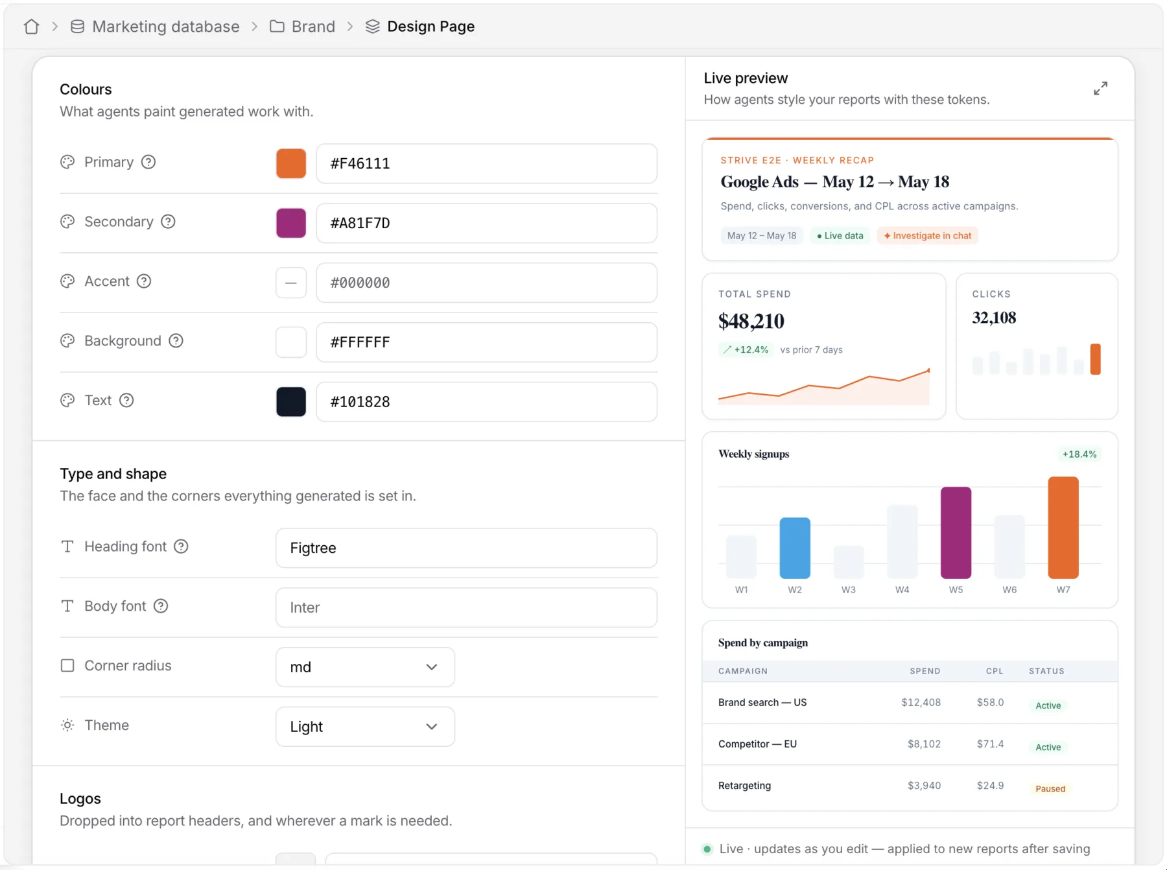Show help for Accent colour
This screenshot has width=1167, height=870.
click(x=144, y=281)
